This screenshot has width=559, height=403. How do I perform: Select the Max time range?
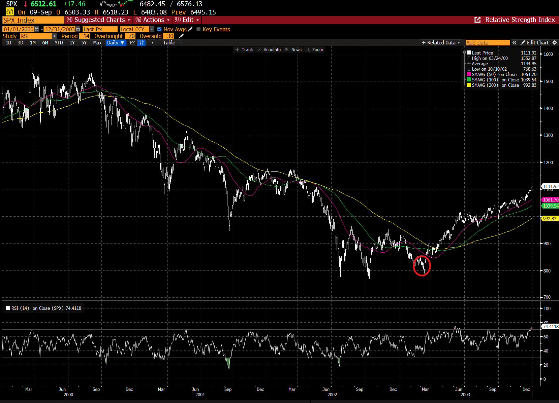(x=97, y=43)
